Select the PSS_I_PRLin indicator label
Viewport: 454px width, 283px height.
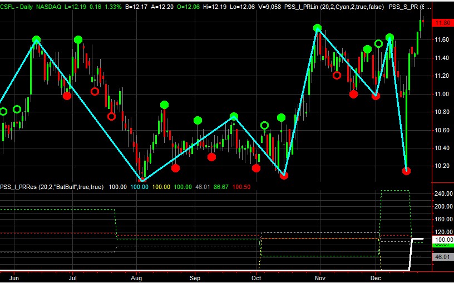334,7
